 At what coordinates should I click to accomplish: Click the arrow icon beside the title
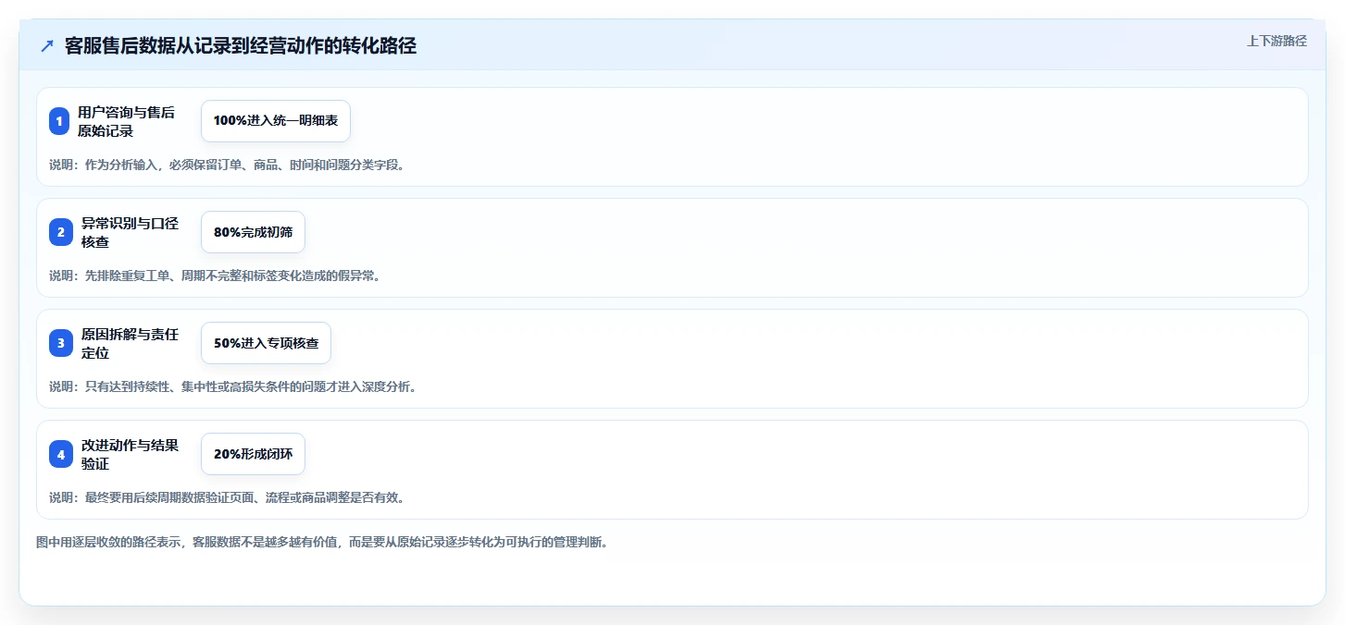[x=47, y=46]
